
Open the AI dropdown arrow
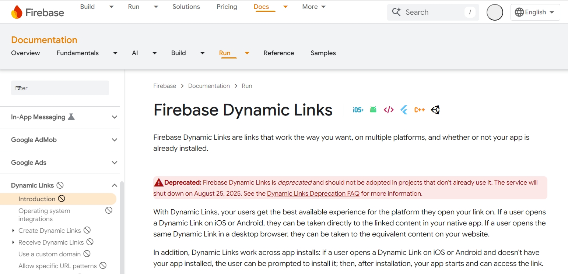coord(155,53)
